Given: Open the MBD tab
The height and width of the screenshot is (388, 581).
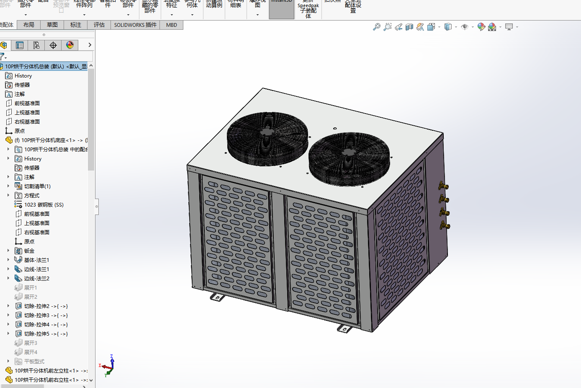Looking at the screenshot, I should click(x=172, y=25).
